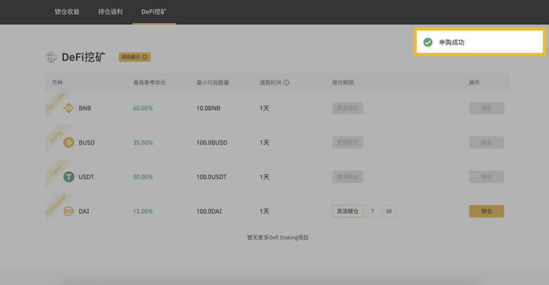Screen dimensions: 549x285
Task: Click the BNB coin icon
Action: (69, 108)
